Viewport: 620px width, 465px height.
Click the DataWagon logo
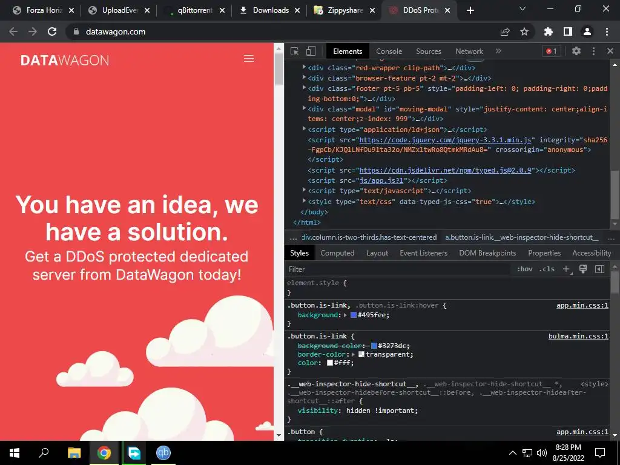coord(65,60)
